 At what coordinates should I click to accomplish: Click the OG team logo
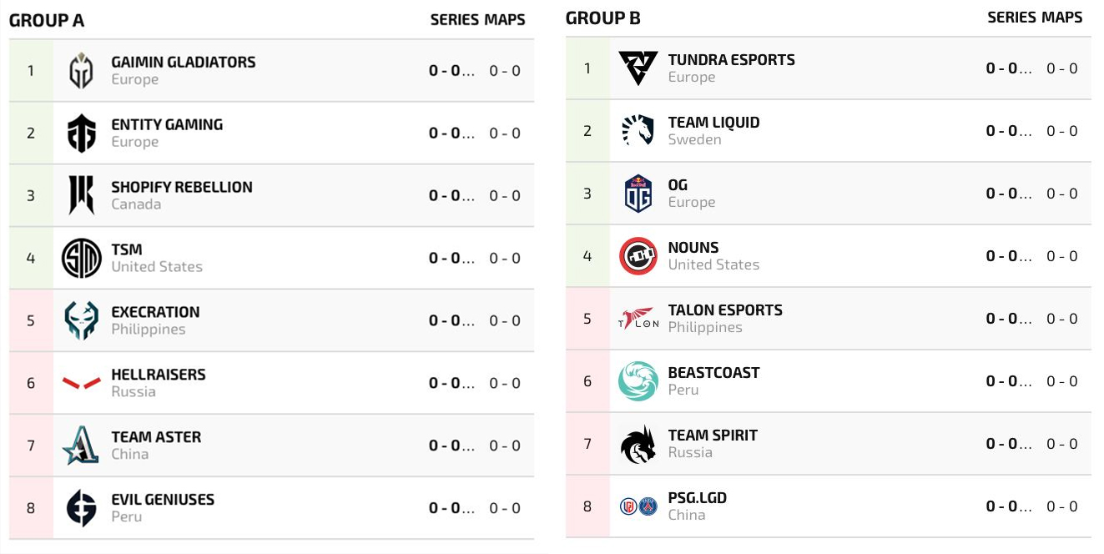pyautogui.click(x=638, y=194)
